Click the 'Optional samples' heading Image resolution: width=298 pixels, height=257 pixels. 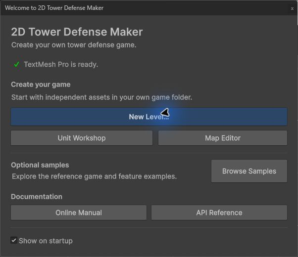[40, 165]
